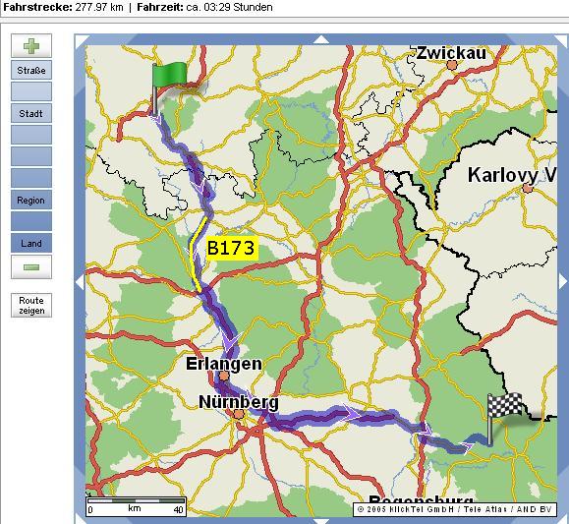Click the green minus zoom-out button
The image size is (569, 524).
(x=31, y=266)
